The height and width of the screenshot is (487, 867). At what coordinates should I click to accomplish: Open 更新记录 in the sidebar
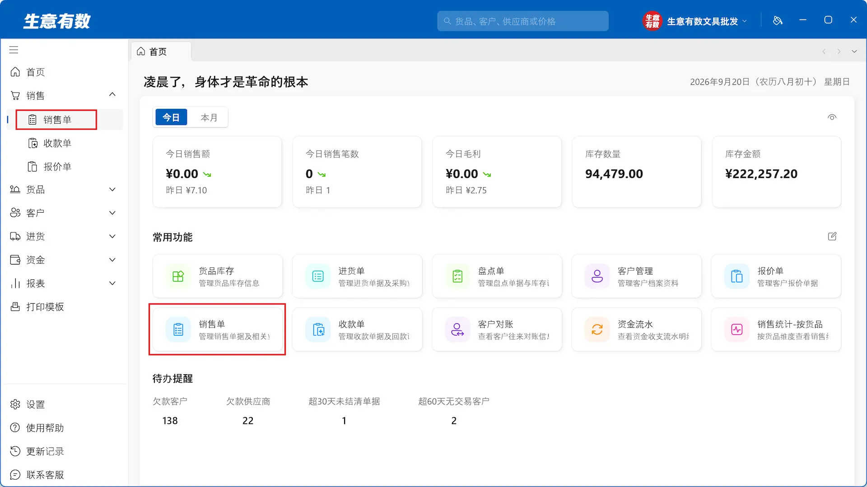coord(65,451)
